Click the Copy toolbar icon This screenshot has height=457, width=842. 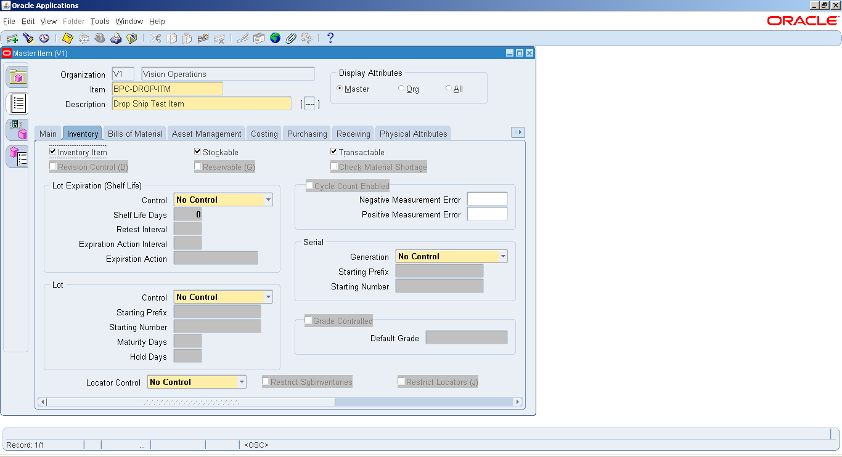point(171,38)
